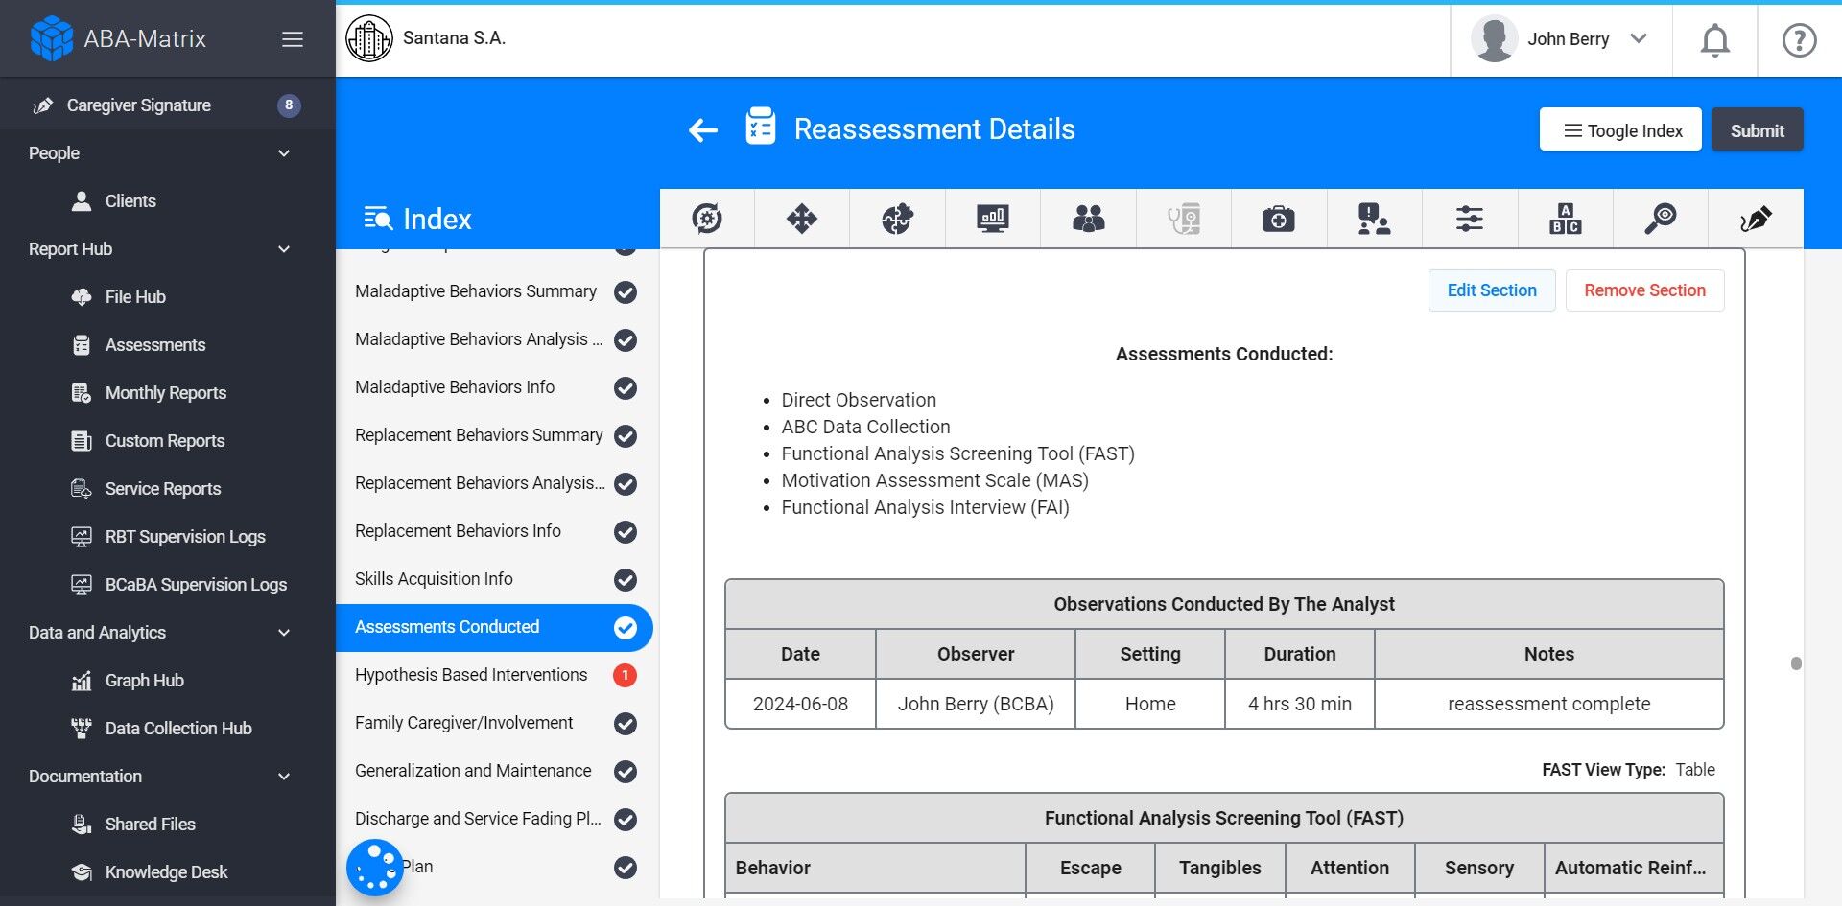The image size is (1842, 906).
Task: Click the Caregiver Signature count badge
Action: click(x=289, y=105)
